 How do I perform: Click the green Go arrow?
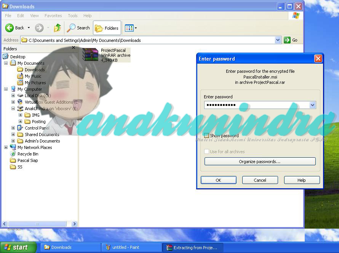(286, 40)
